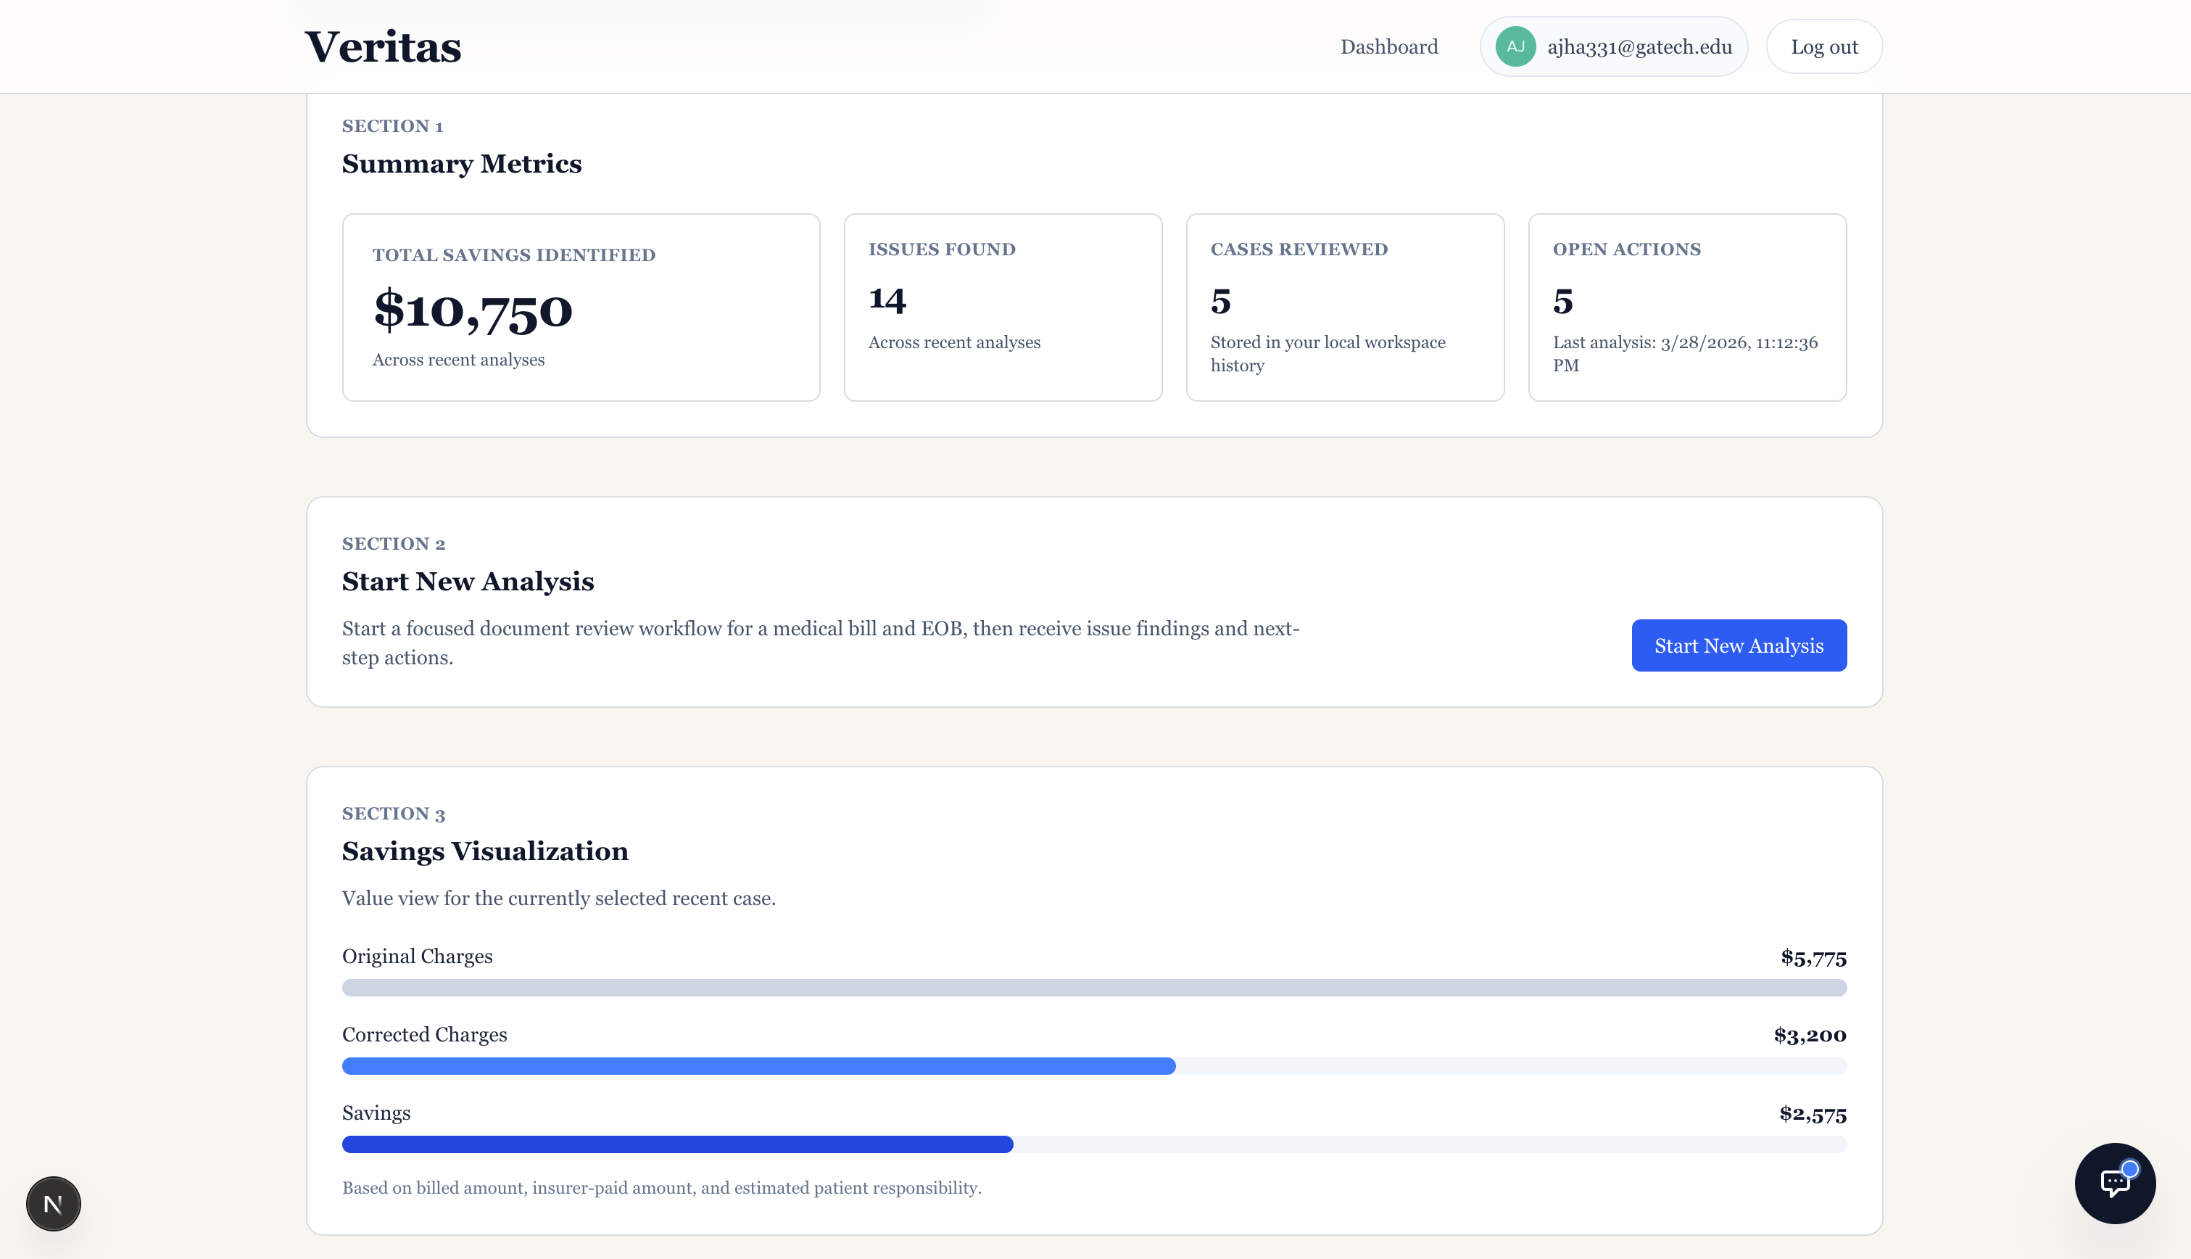The width and height of the screenshot is (2191, 1259).
Task: Click the $10,750 savings amount
Action: 473,310
